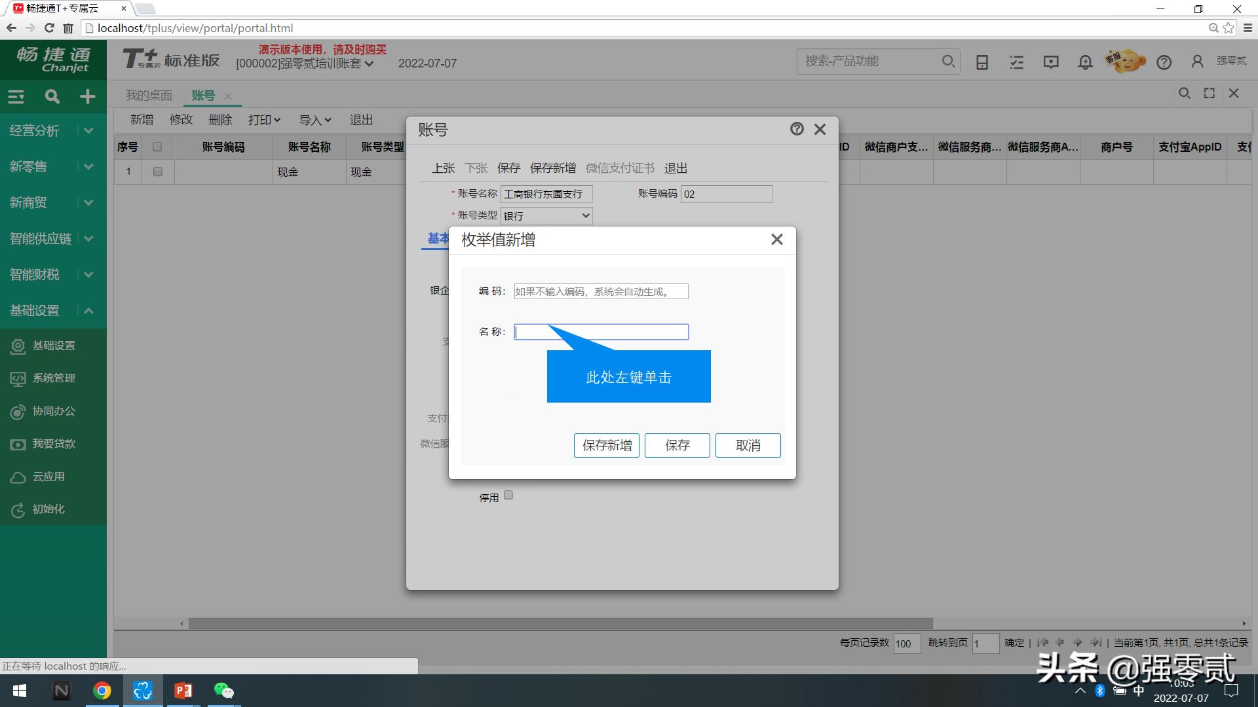The image size is (1258, 707).
Task: Click inside the 名称 input field
Action: coord(601,331)
